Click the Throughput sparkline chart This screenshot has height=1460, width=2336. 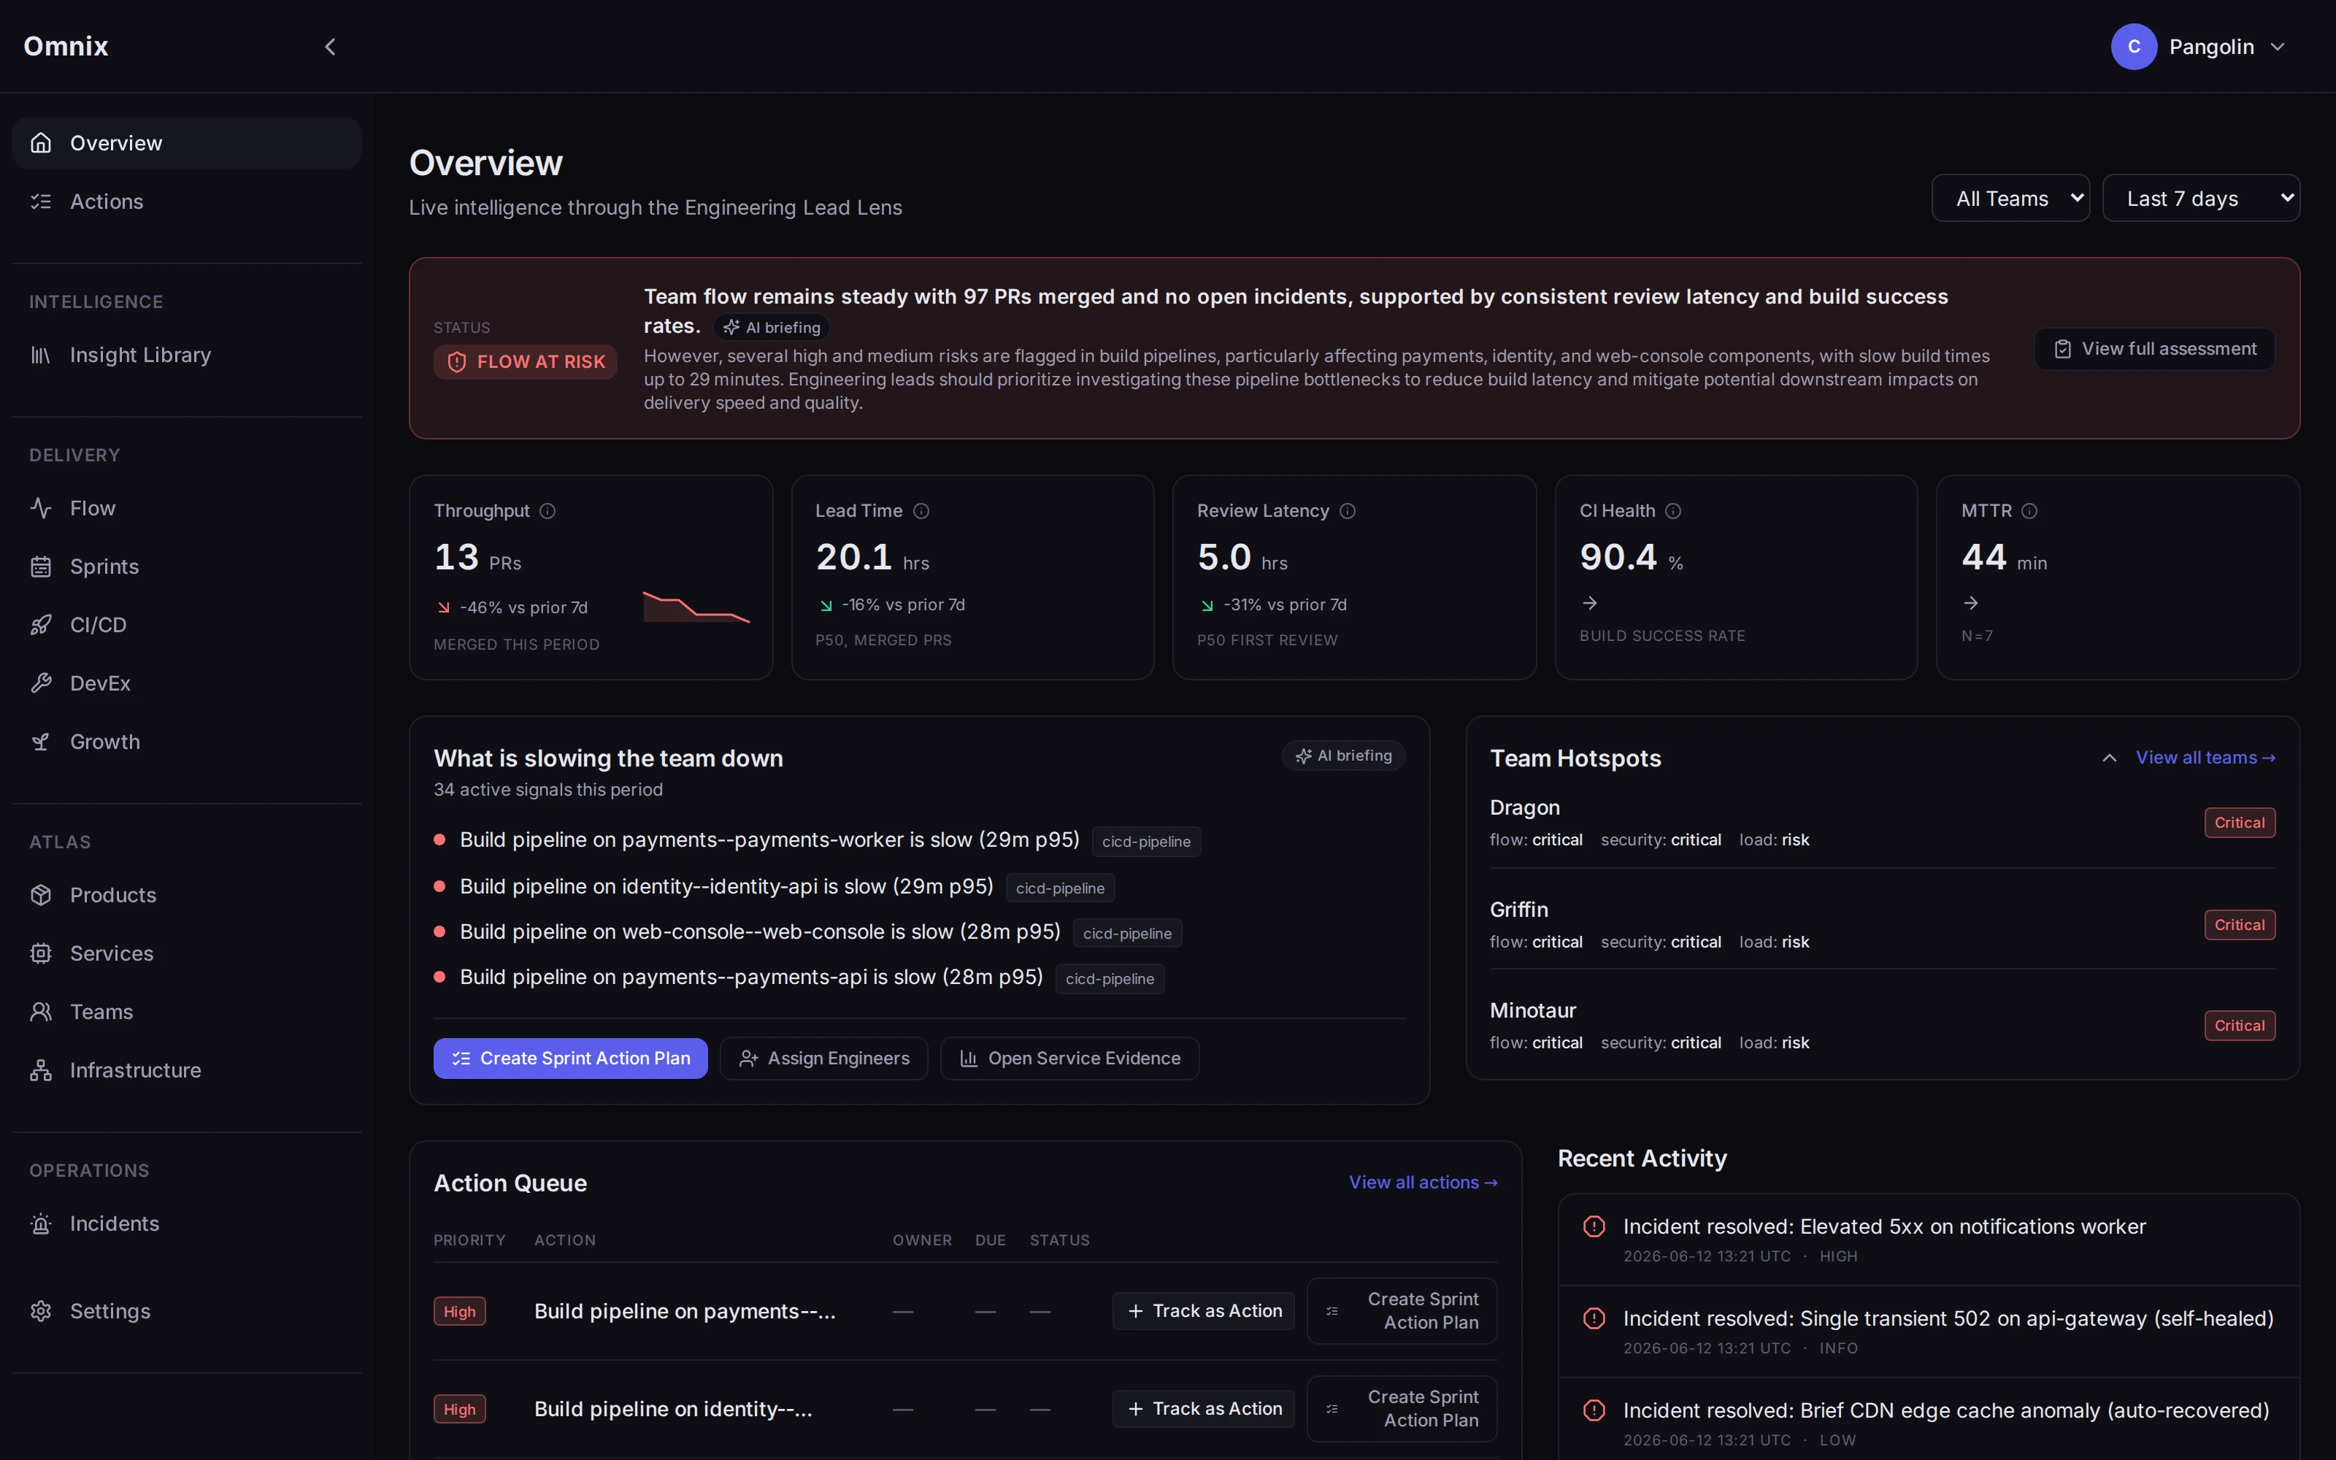[696, 607]
